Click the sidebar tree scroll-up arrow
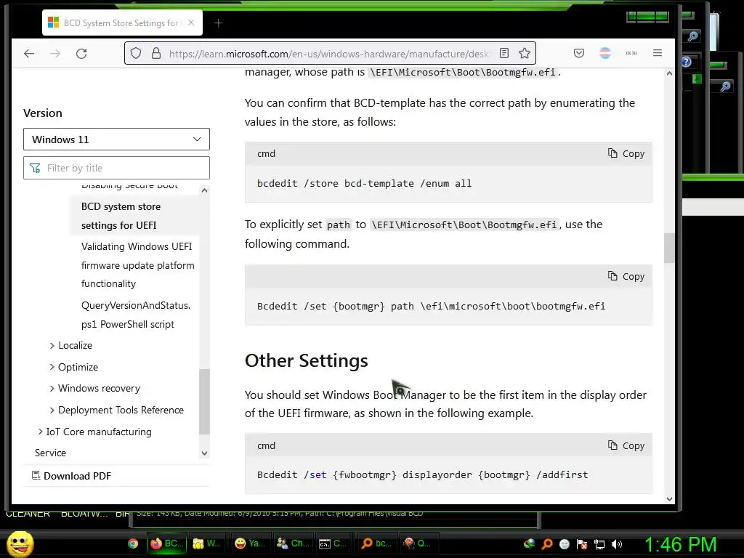 [204, 191]
